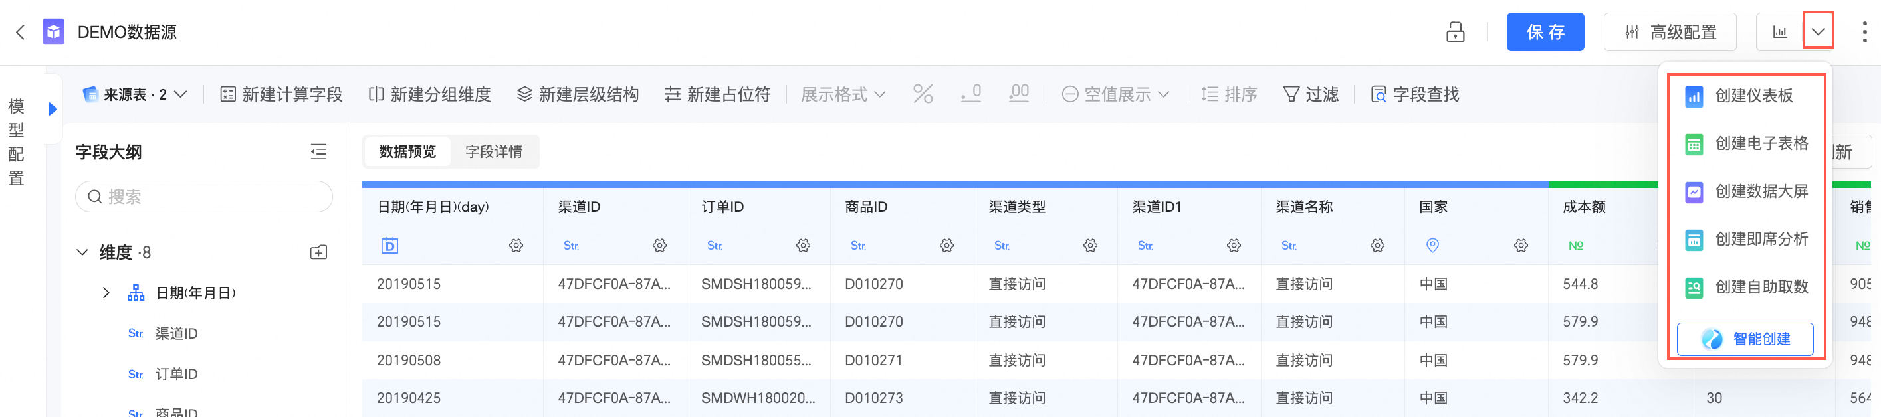Open 高级配置 settings
The width and height of the screenshot is (1881, 417).
(1669, 32)
